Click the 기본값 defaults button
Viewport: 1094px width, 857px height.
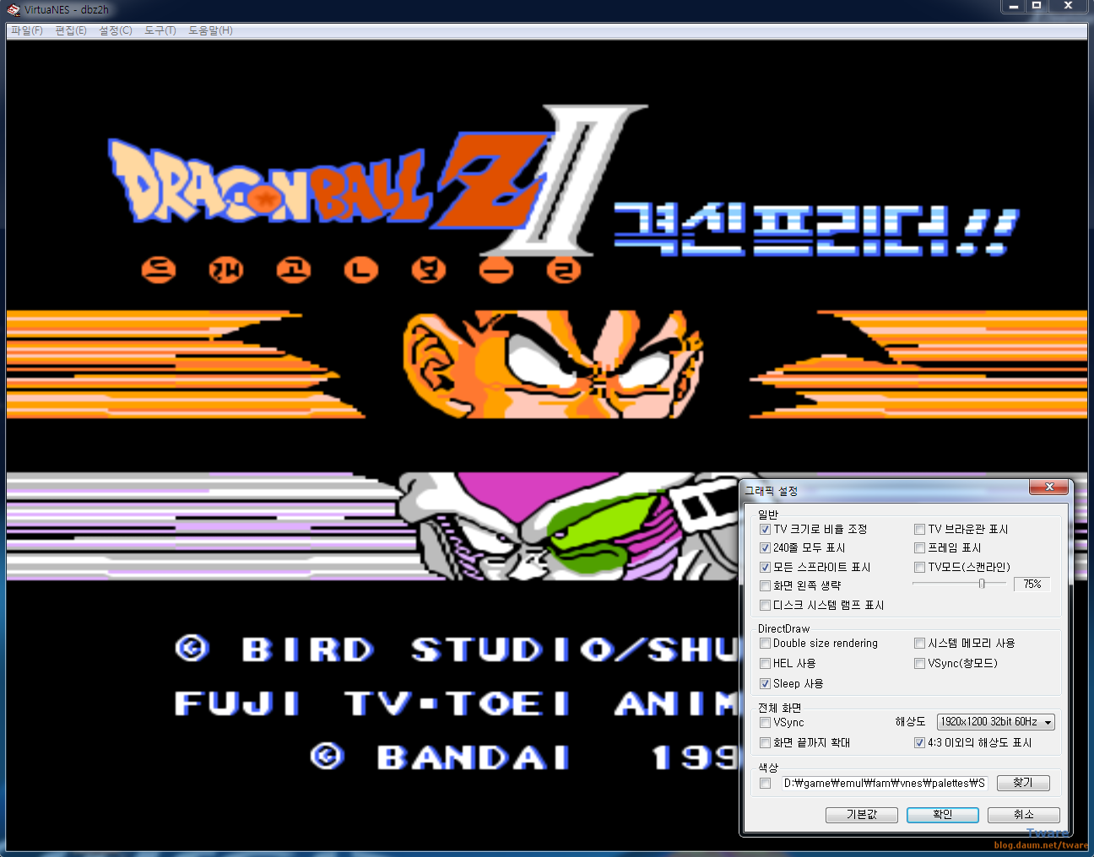coord(862,815)
